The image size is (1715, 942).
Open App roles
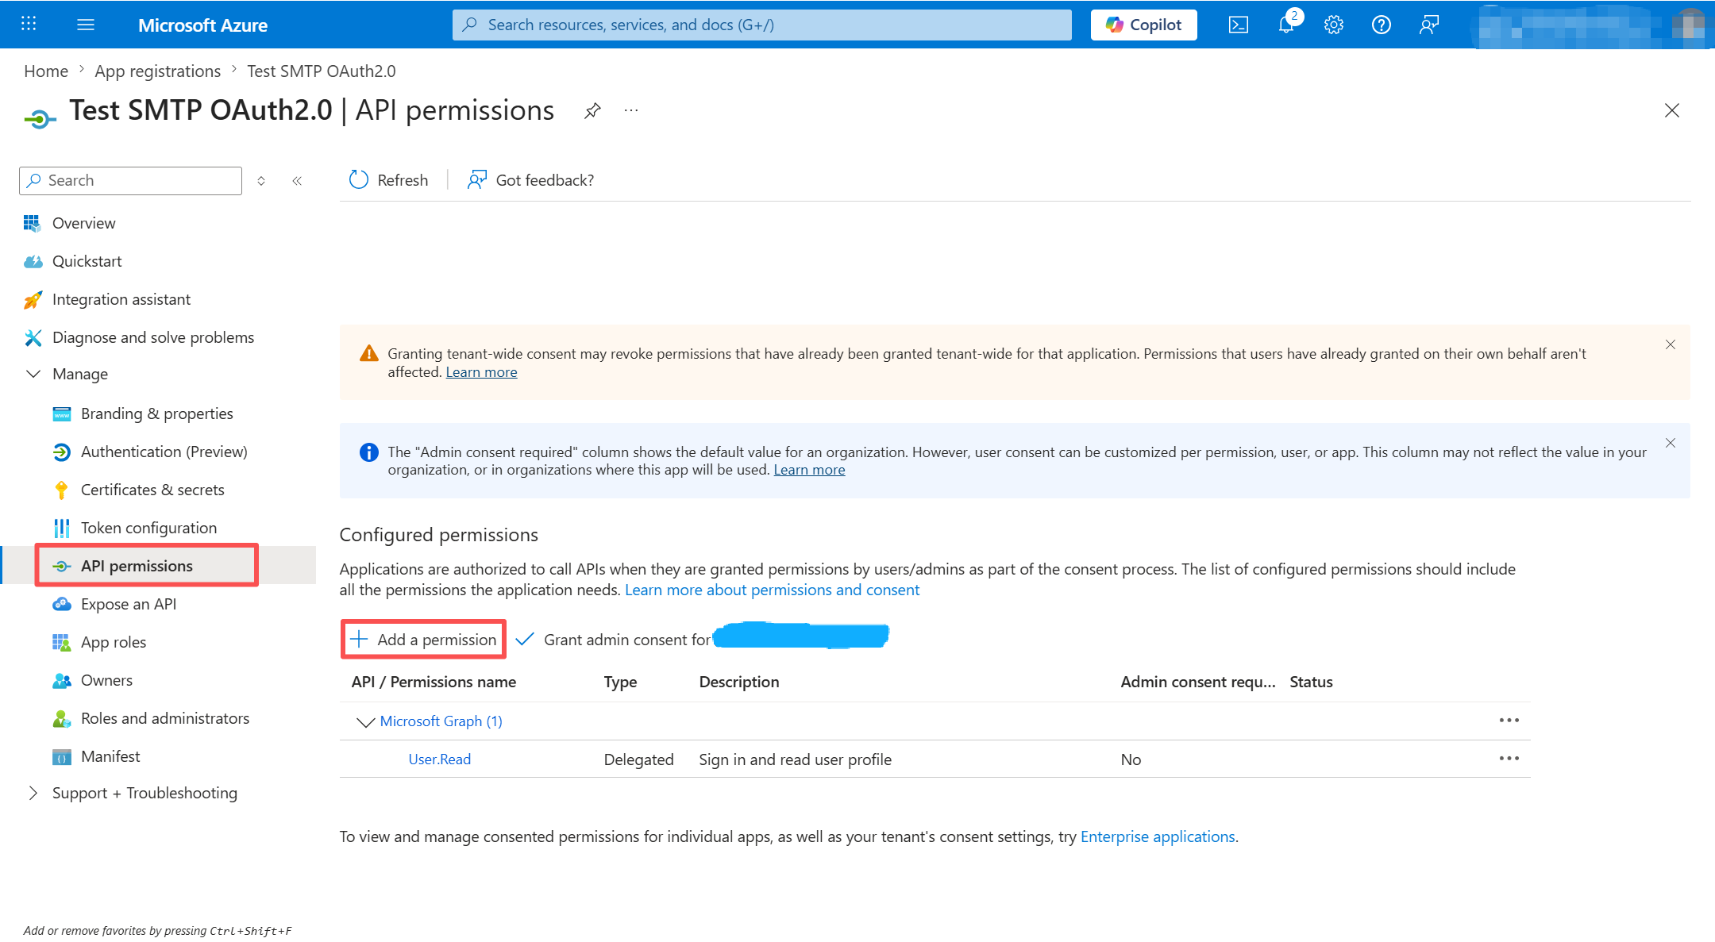114,642
